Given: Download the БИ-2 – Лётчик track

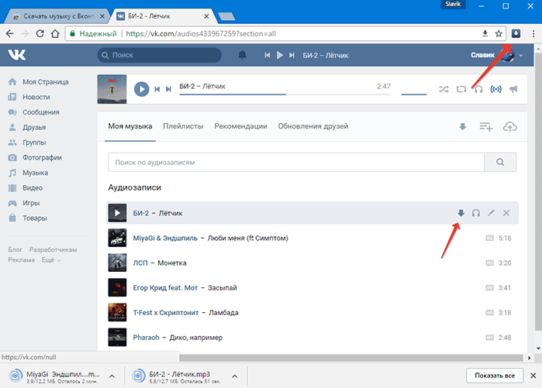Looking at the screenshot, I should click(x=461, y=213).
